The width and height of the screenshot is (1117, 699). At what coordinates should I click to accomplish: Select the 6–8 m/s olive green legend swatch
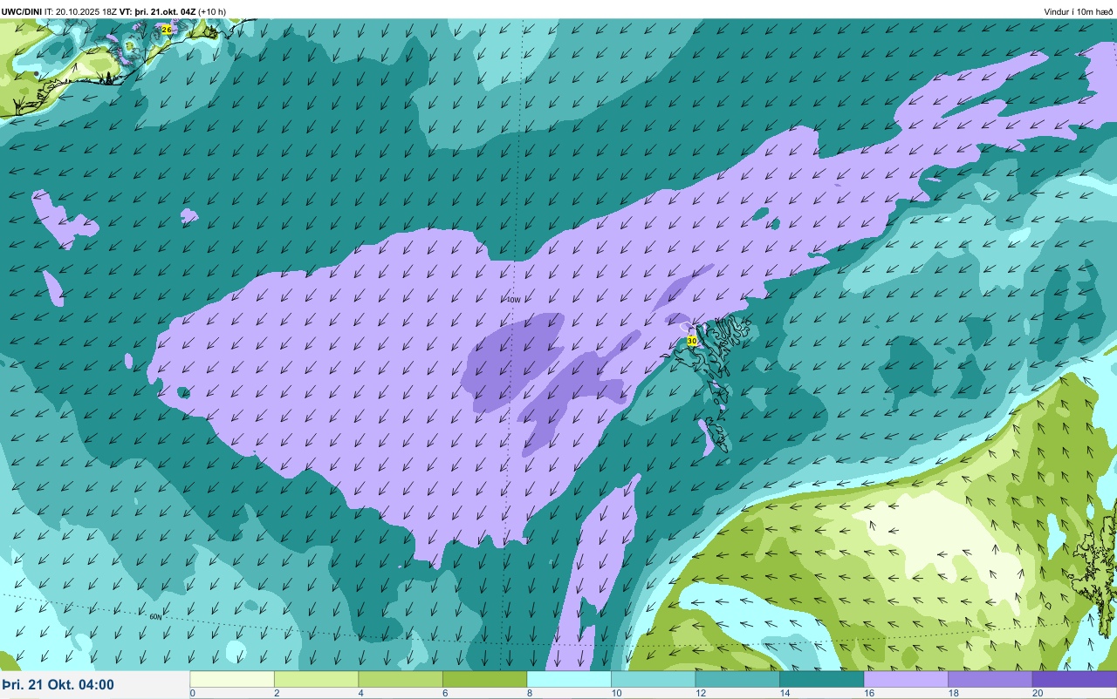(484, 679)
